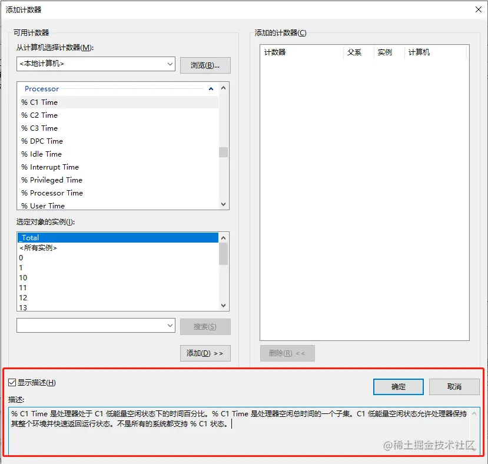Screen dimensions: 488x464
Task: Dismiss the dialog via 取消
Action: (x=454, y=387)
